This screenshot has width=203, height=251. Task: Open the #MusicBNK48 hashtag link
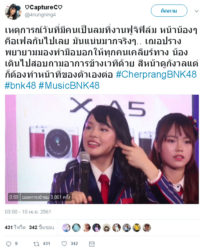[x=69, y=85]
